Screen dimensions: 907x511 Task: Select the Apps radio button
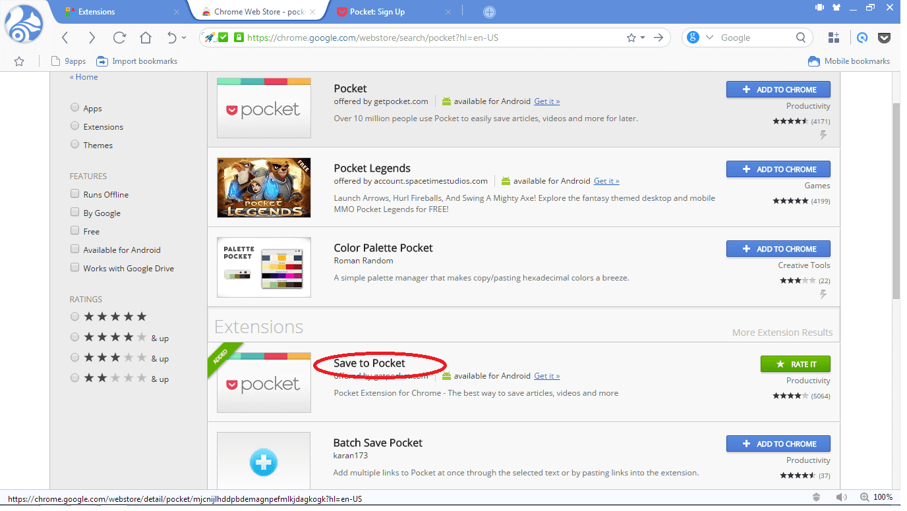point(74,108)
